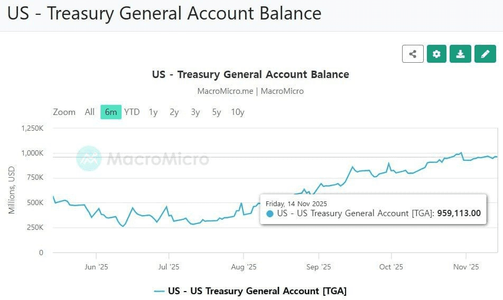Choose the 1y zoom option
The width and height of the screenshot is (503, 300).
click(x=153, y=112)
